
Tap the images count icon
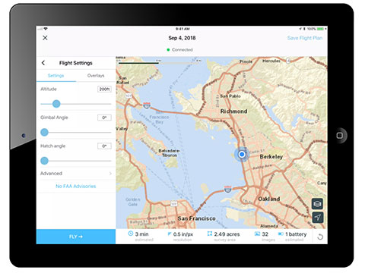(x=257, y=234)
